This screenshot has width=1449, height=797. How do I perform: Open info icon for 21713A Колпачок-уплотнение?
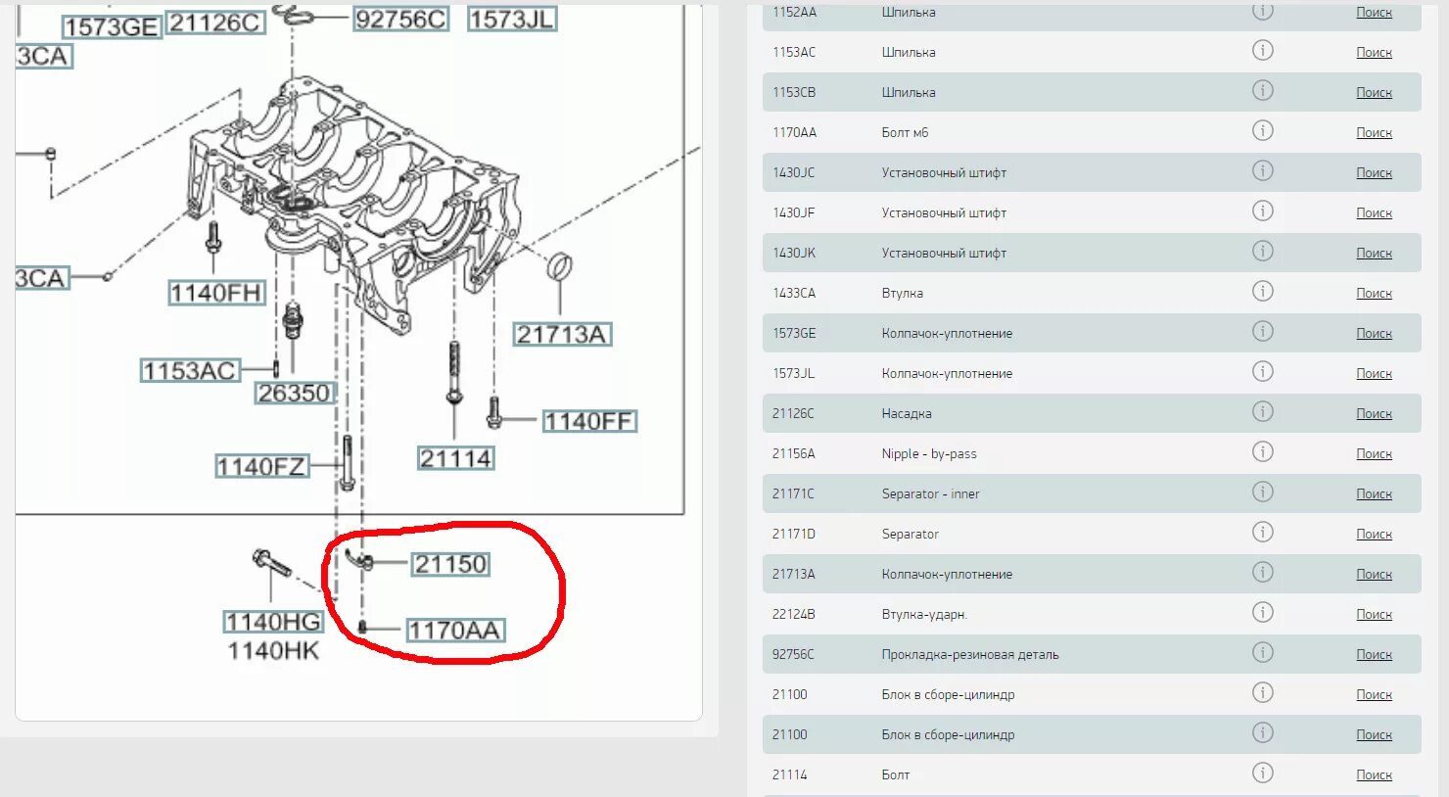pos(1263,572)
